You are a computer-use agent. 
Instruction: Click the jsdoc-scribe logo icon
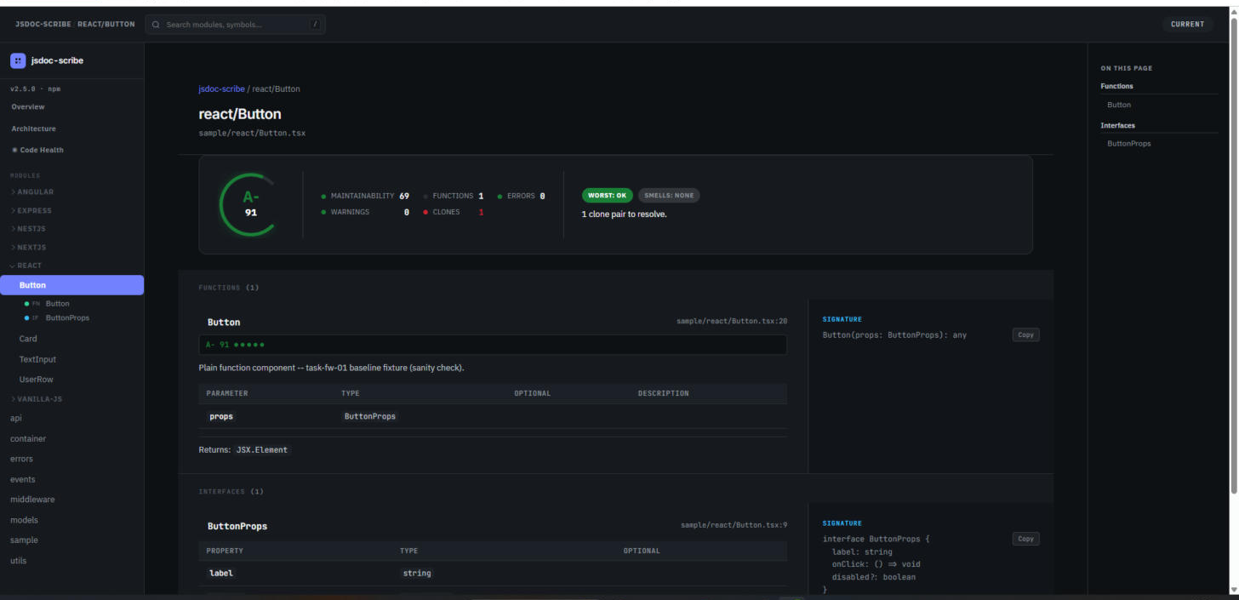18,60
